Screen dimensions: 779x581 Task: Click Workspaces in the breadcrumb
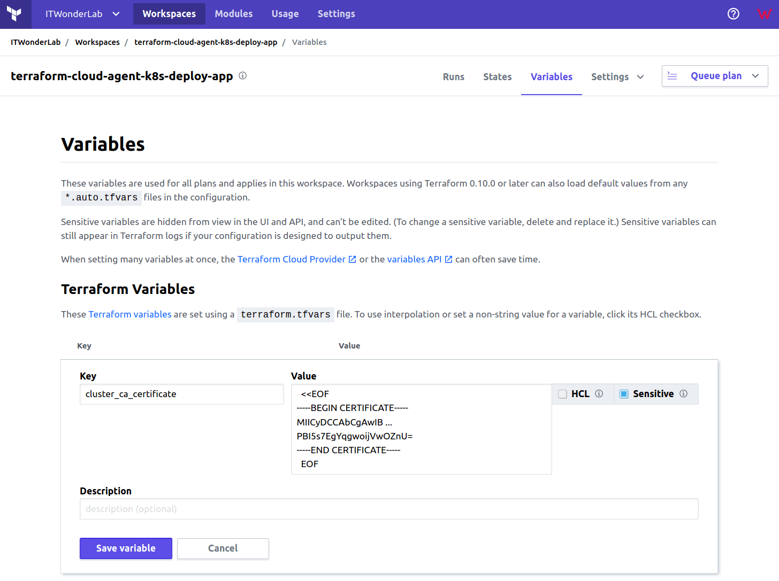click(x=97, y=42)
